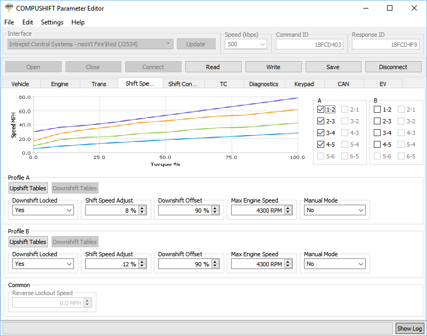Open Profile B Upshift Tables
Viewport: 427px width, 336px height.
[x=28, y=242]
